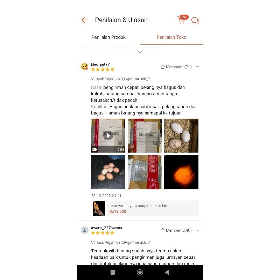Image resolution: width=280 pixels, height=280 pixels.
Task: Open the glowing candled egg photo
Action: [181, 172]
